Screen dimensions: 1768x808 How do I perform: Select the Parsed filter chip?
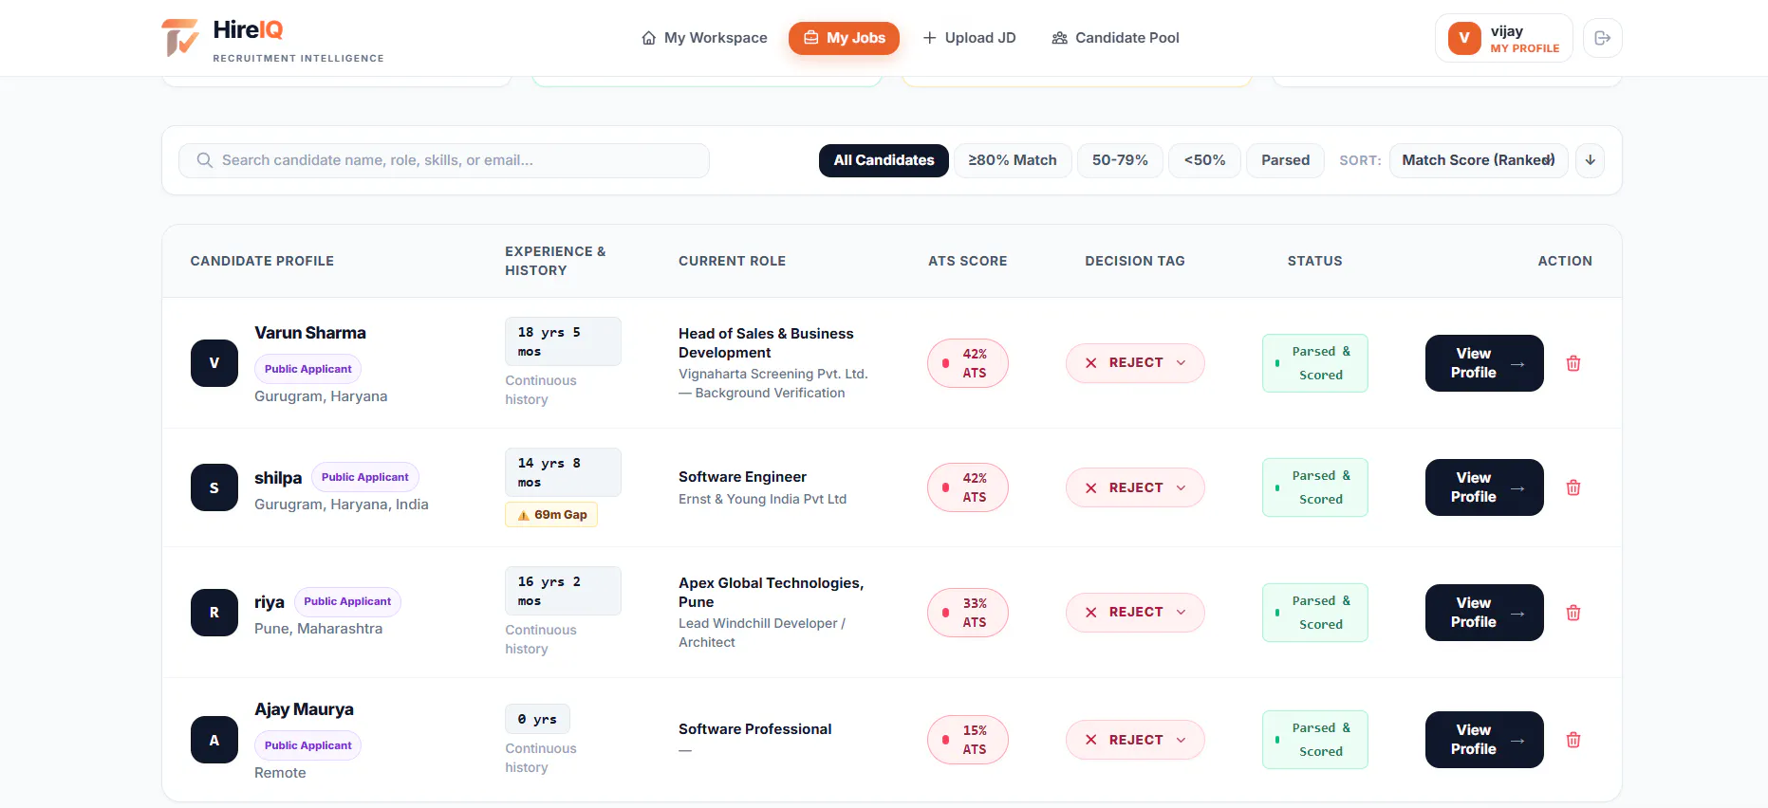[1285, 160]
